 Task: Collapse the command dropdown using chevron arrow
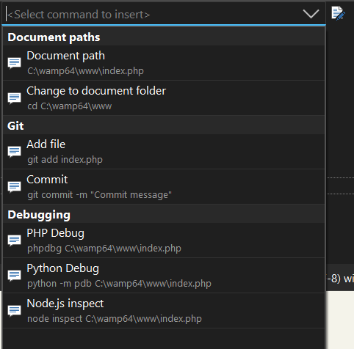pyautogui.click(x=311, y=14)
